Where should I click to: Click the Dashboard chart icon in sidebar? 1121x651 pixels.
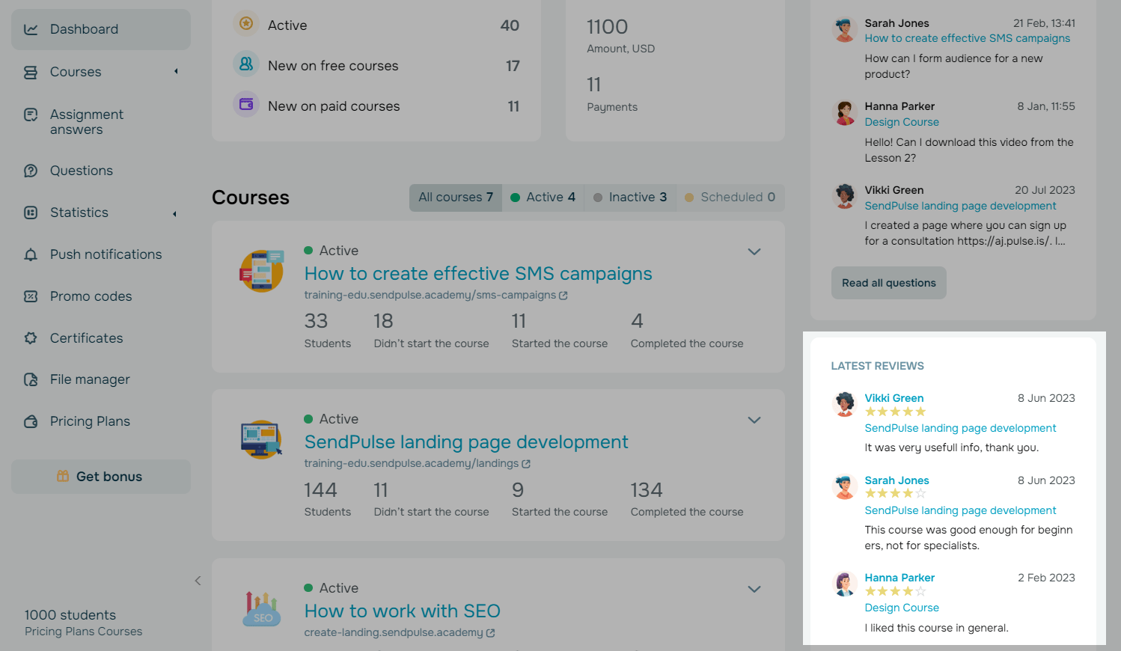(31, 29)
